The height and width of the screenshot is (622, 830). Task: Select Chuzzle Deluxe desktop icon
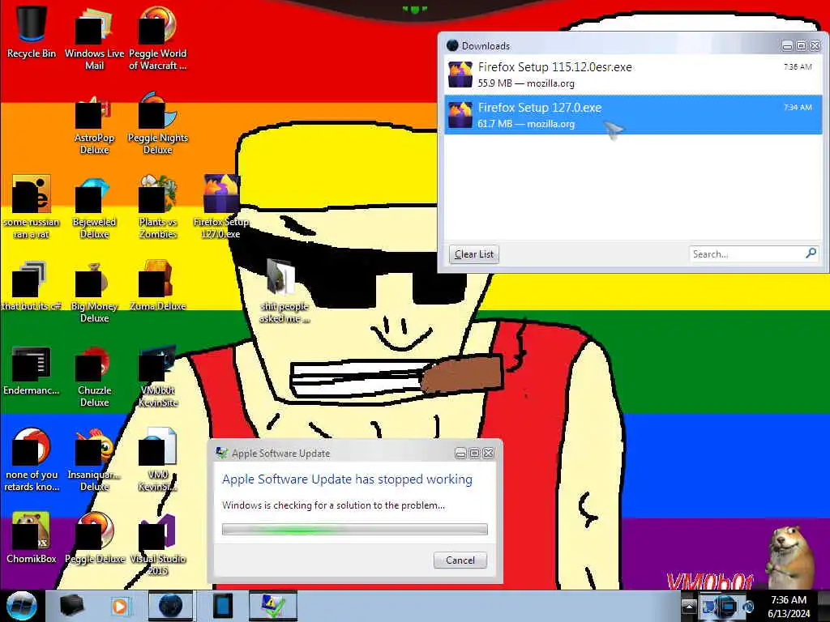[94, 377]
